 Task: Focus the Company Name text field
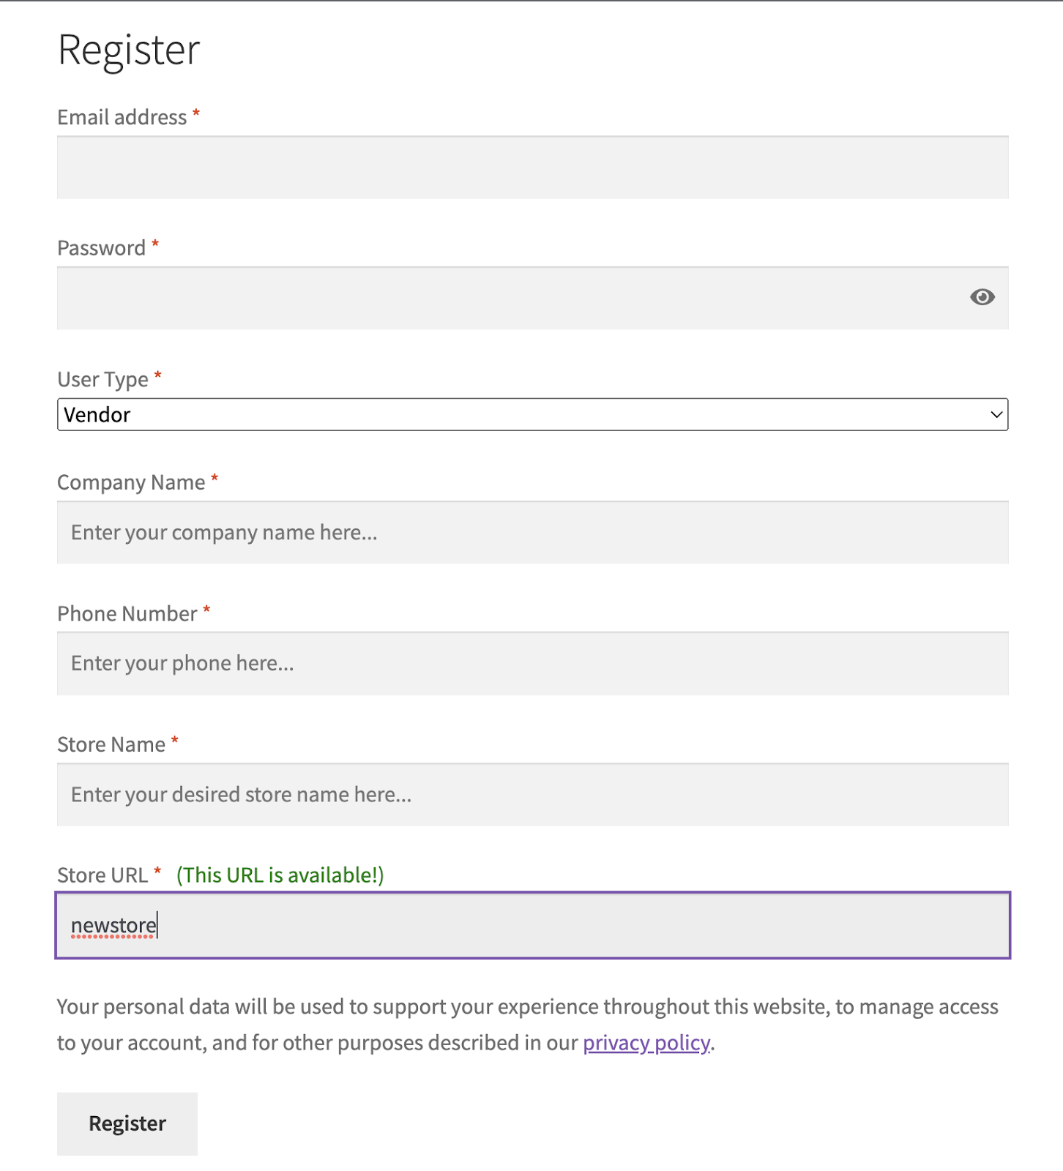pos(532,533)
